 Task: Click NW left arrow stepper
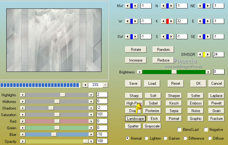128,6
